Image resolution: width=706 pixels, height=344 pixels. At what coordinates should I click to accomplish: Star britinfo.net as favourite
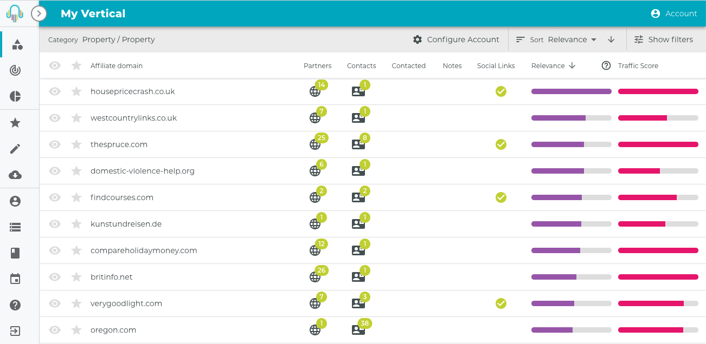pyautogui.click(x=76, y=277)
